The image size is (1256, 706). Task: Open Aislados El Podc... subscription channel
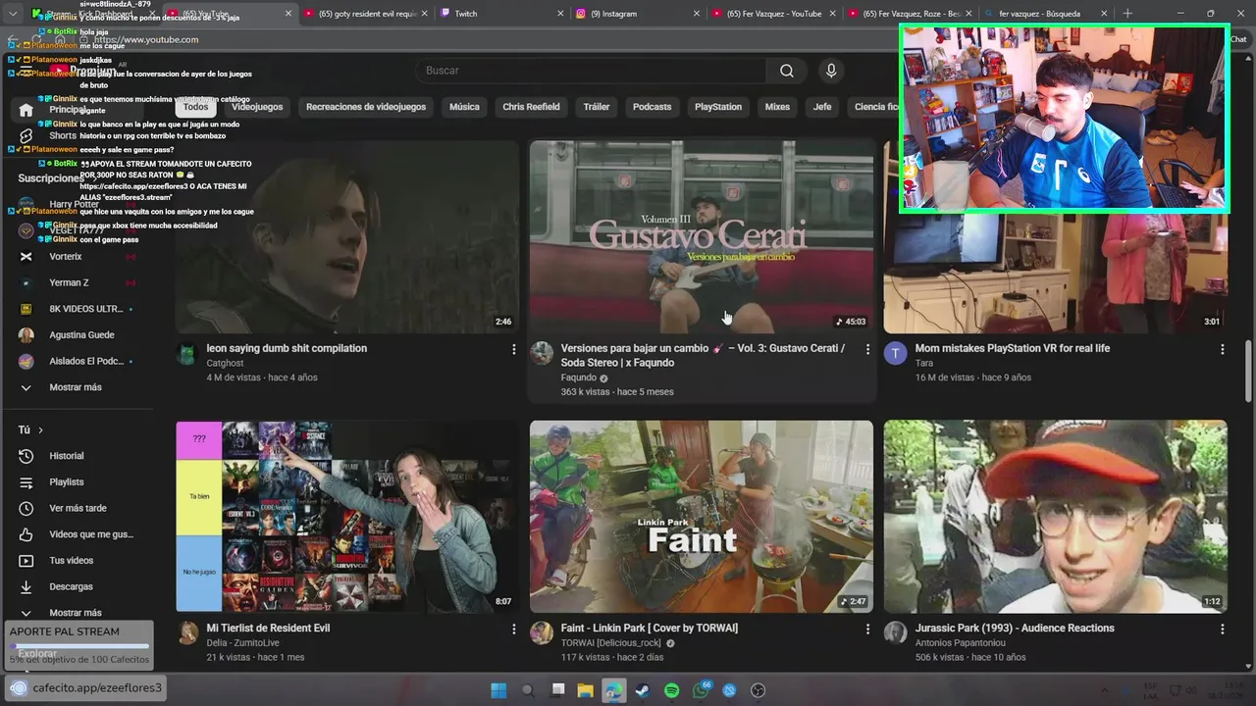(x=86, y=361)
